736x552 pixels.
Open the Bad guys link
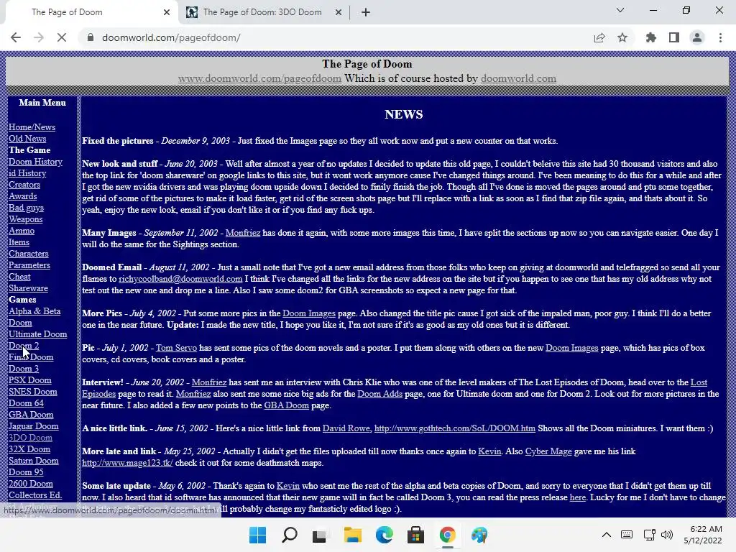point(27,208)
